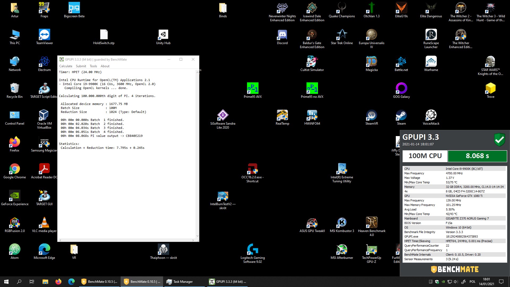Screen dimensions: 510x287
Task: Launch TechPowerUp GPU-Z shortcut
Action: click(372, 254)
